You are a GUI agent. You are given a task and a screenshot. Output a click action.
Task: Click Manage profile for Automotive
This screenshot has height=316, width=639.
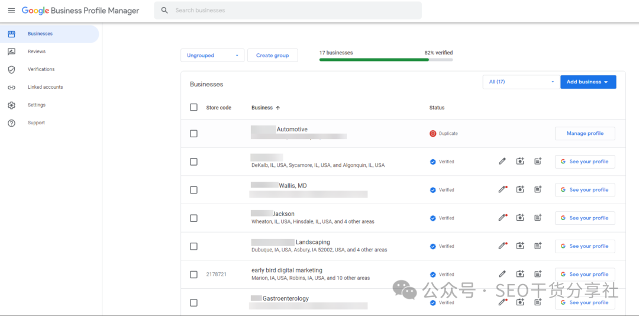585,133
